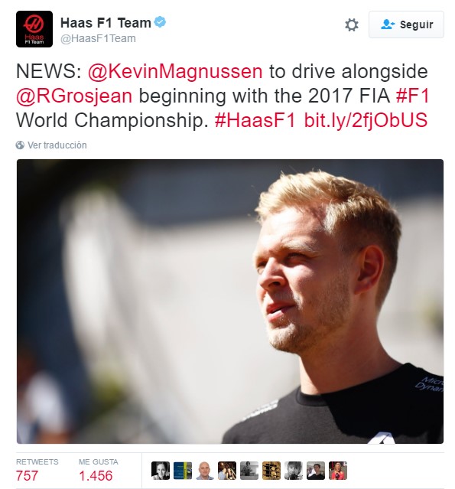The height and width of the screenshot is (489, 455).
Task: Click the Haas F1 Team profile logo
Action: coord(34,29)
